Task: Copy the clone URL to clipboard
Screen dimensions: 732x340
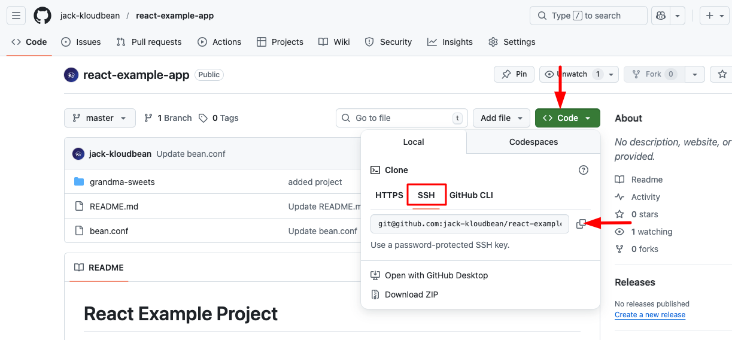Action: [x=581, y=224]
